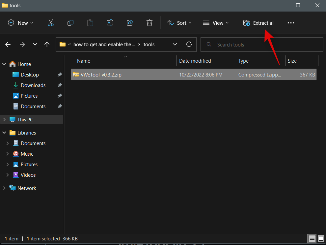The width and height of the screenshot is (326, 245).
Task: Go up one folder level
Action: [x=47, y=45]
